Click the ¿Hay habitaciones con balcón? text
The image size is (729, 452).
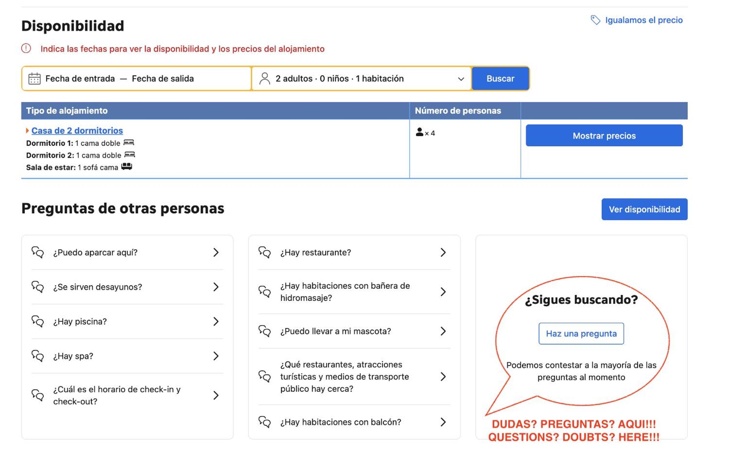[x=341, y=422]
